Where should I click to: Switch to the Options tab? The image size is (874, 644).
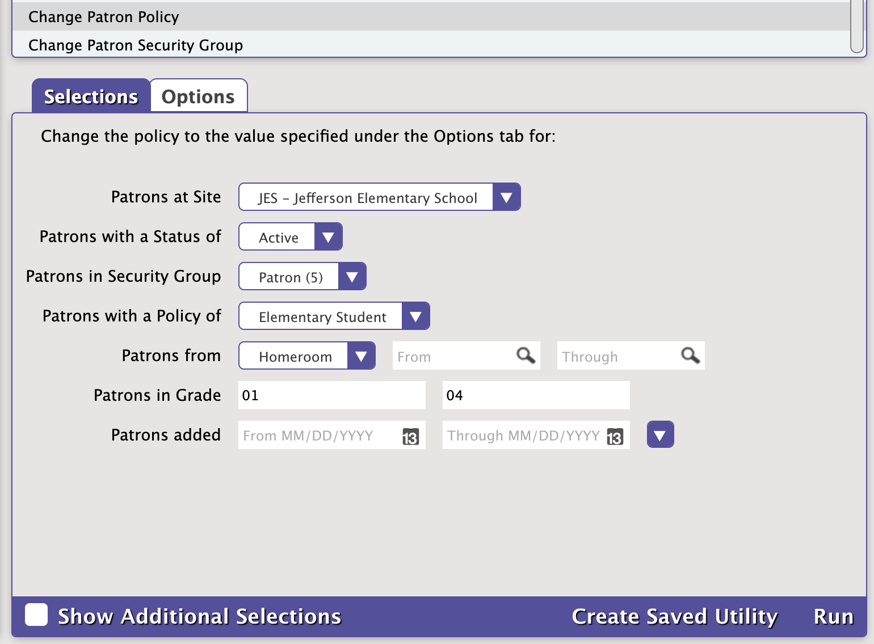tap(198, 96)
